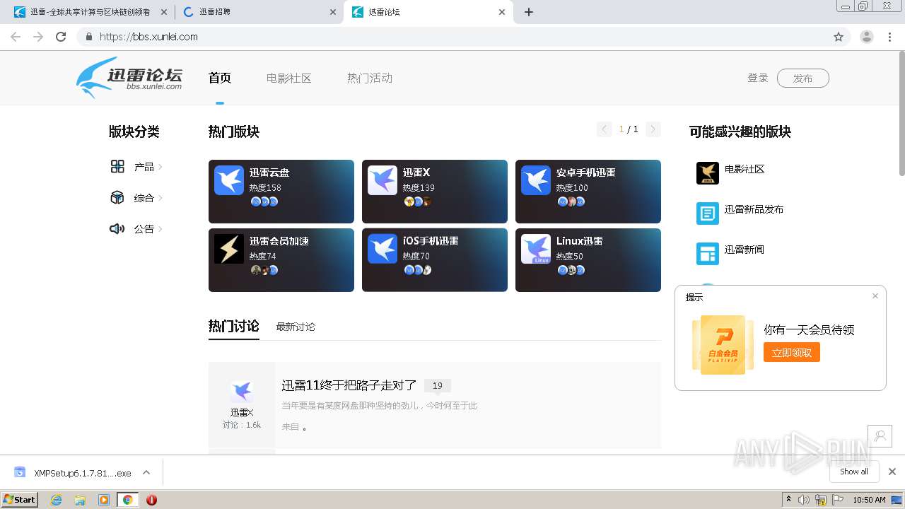Click the 产品 category grid icon
The height and width of the screenshot is (509, 905).
117,167
